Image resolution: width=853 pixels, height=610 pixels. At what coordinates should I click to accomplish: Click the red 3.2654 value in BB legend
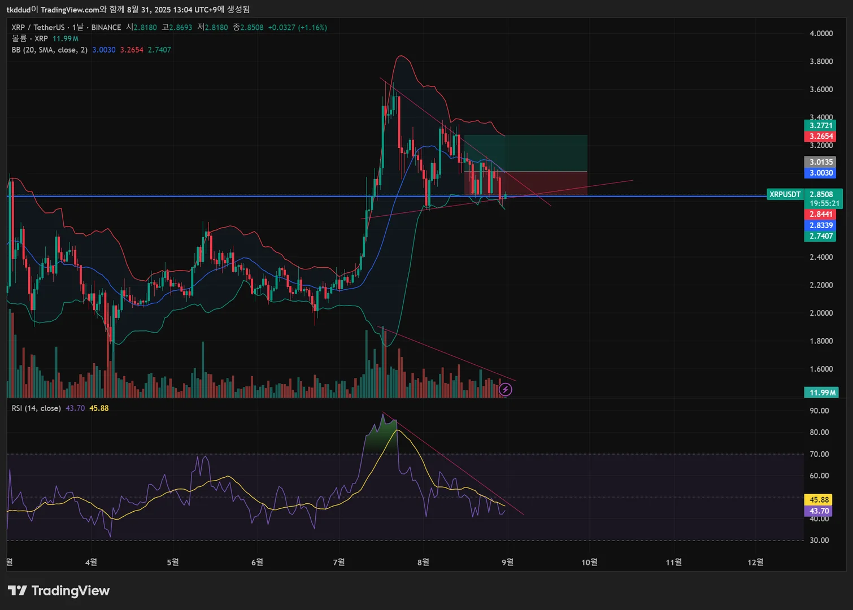click(132, 50)
